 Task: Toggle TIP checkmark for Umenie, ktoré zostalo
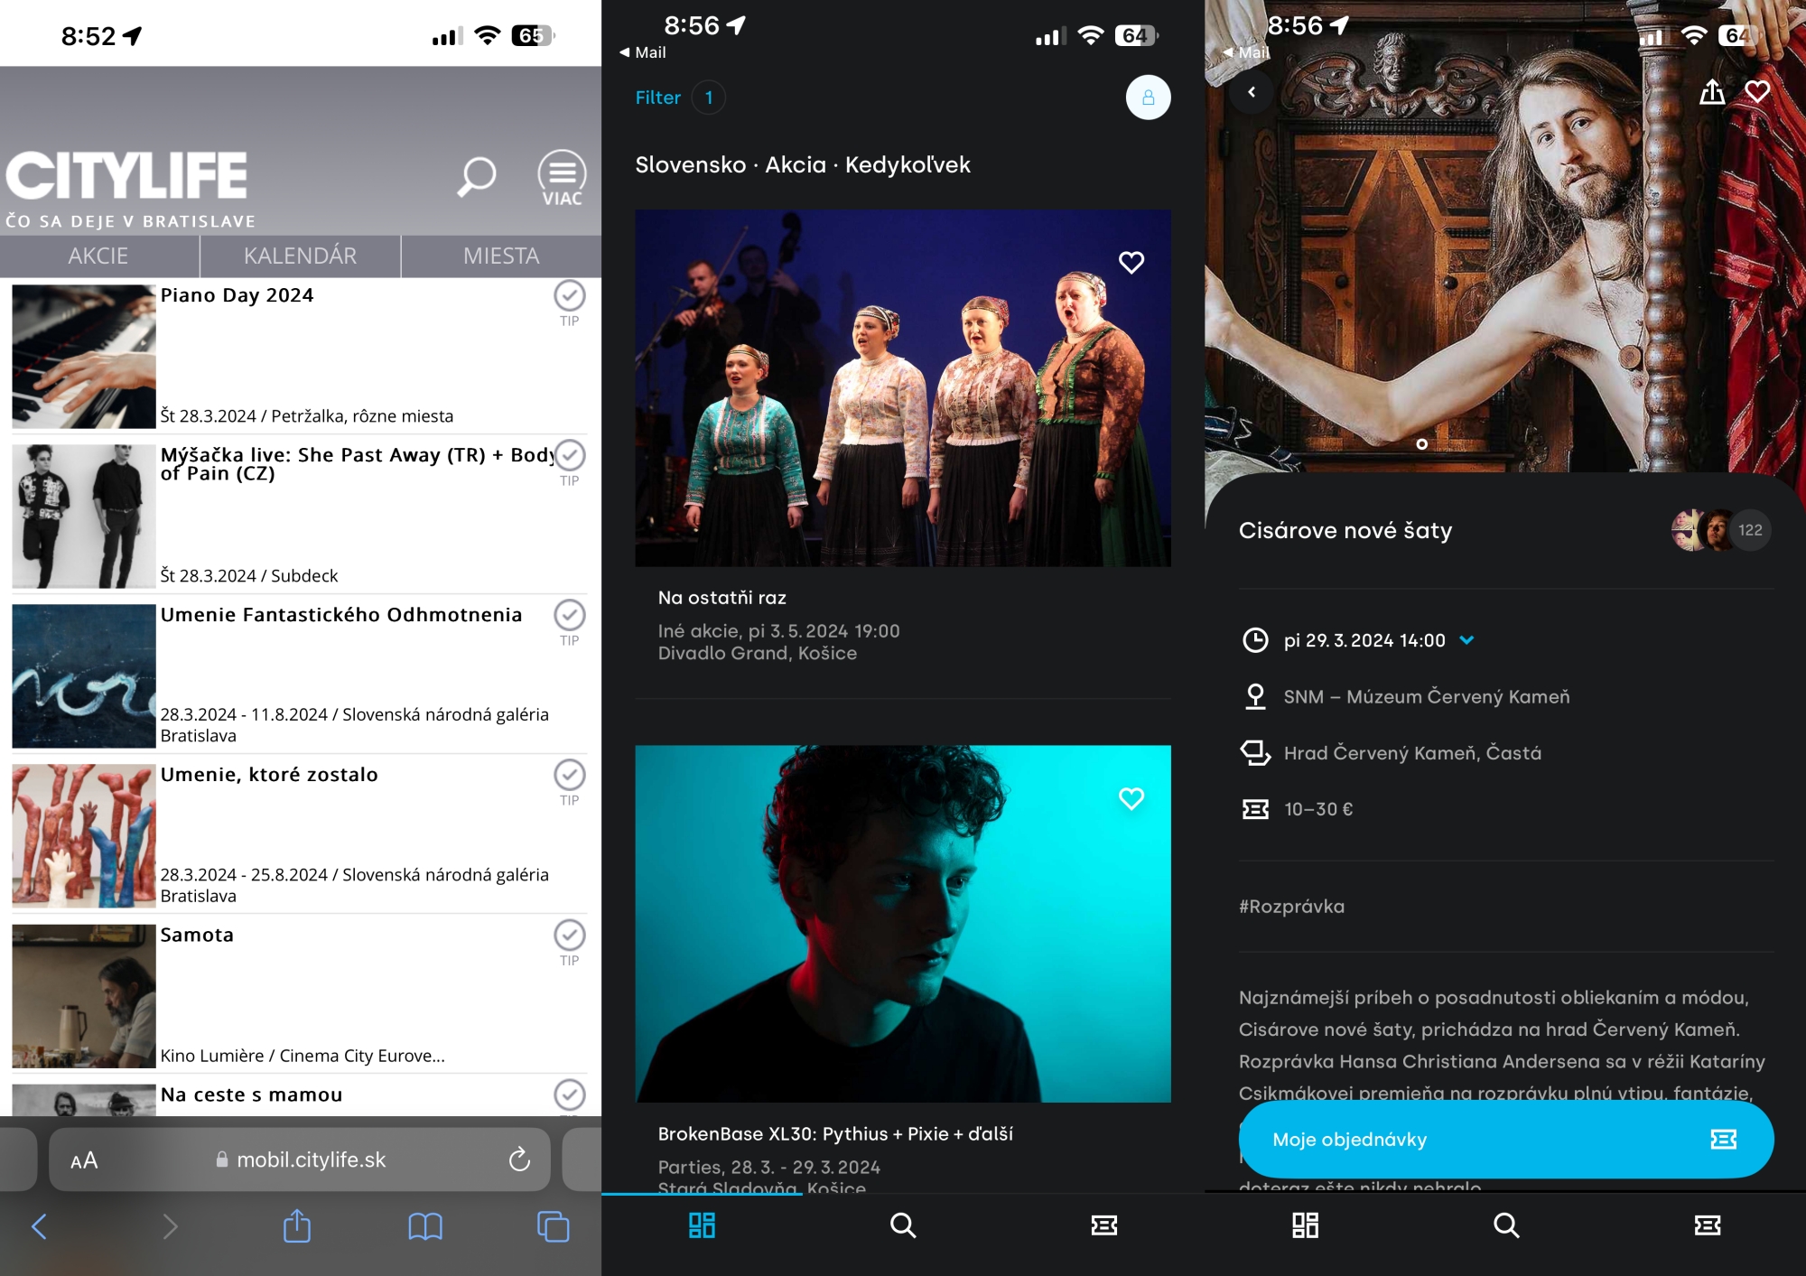coord(569,775)
